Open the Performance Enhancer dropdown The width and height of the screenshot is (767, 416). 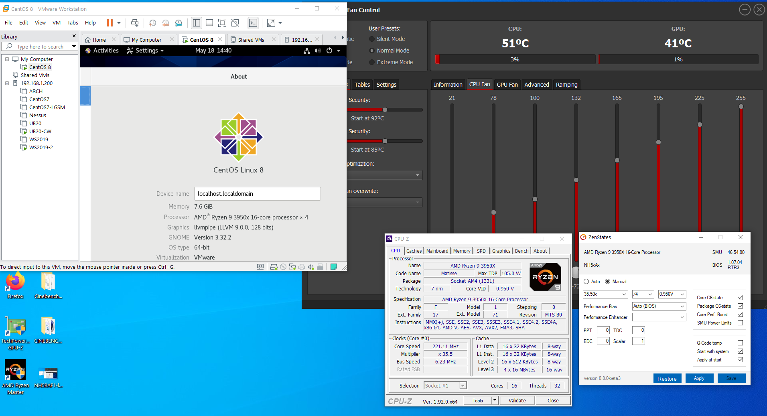pyautogui.click(x=659, y=317)
